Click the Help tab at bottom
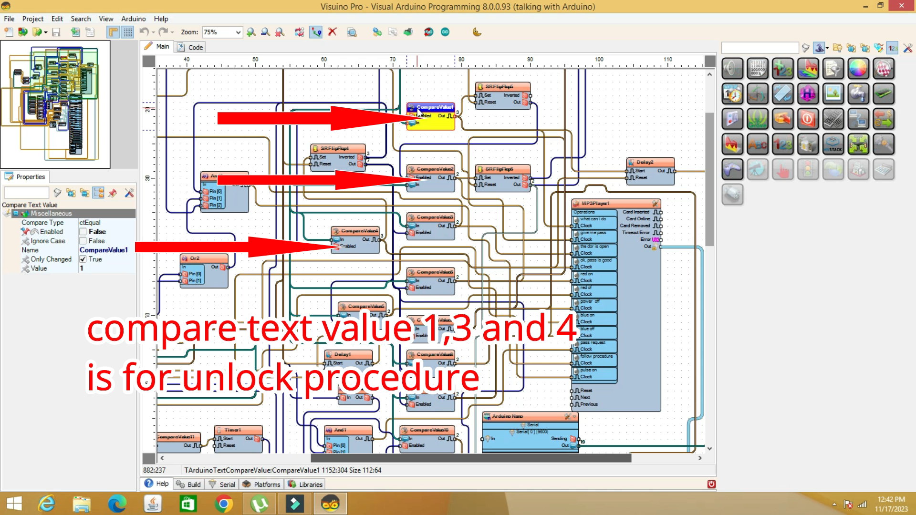Screen dimensions: 916x515 pyautogui.click(x=156, y=484)
